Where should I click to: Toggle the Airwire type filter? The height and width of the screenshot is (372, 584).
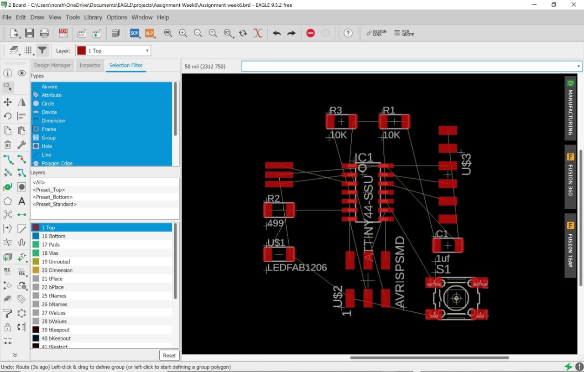point(101,87)
